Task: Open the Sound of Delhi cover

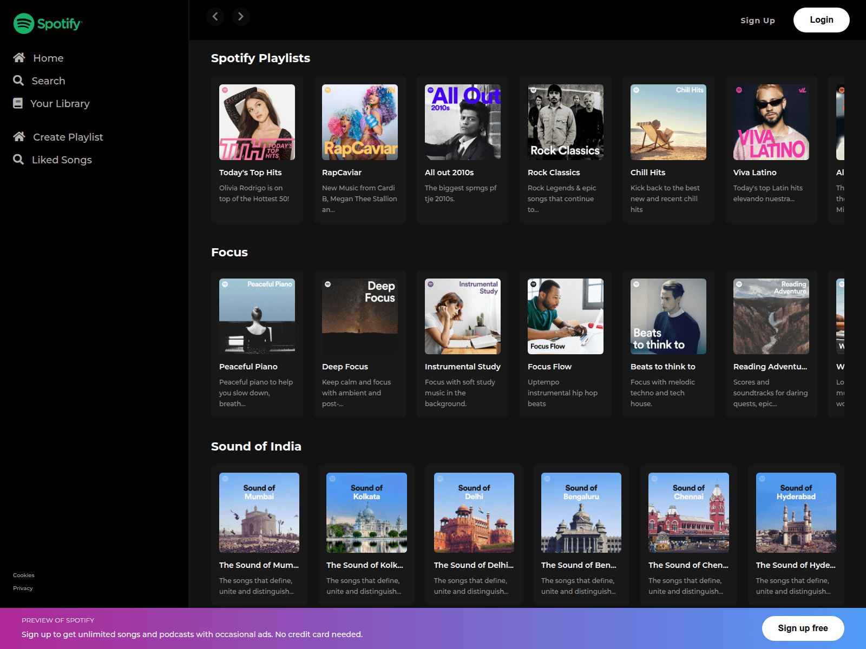Action: point(474,513)
